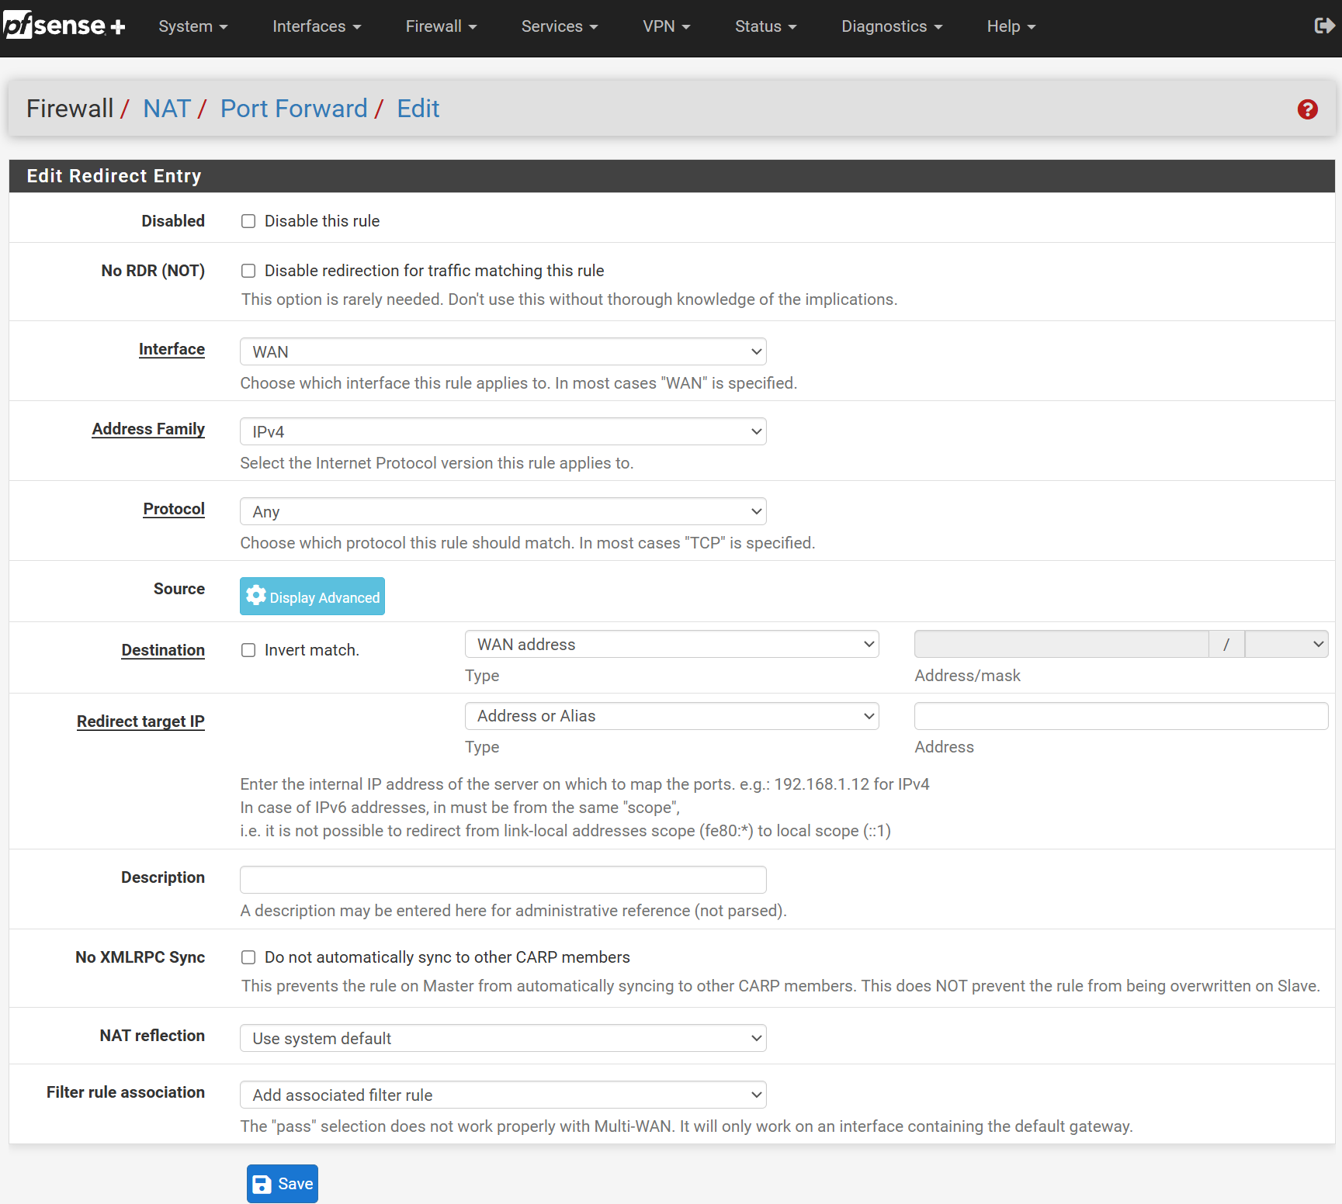
Task: Click the logout icon in the navbar
Action: 1323,26
